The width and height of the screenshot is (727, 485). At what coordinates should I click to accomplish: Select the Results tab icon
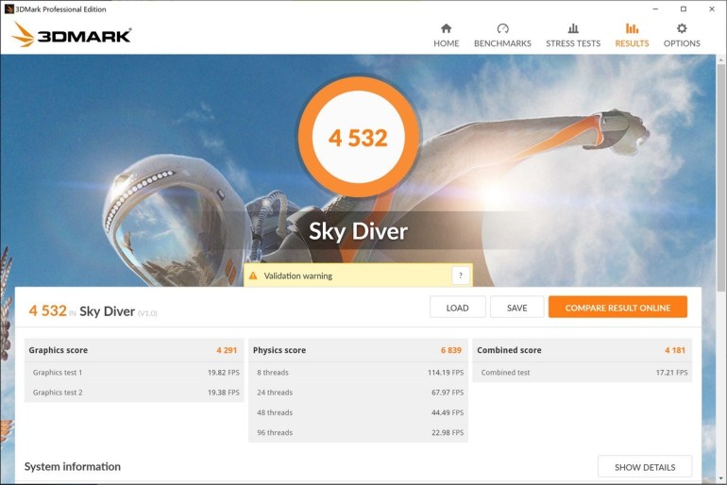(632, 28)
